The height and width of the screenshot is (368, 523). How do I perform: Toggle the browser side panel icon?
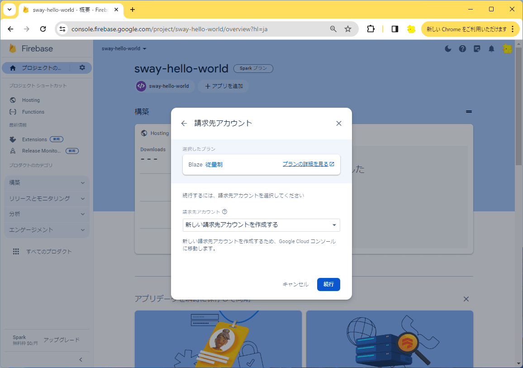coord(395,29)
